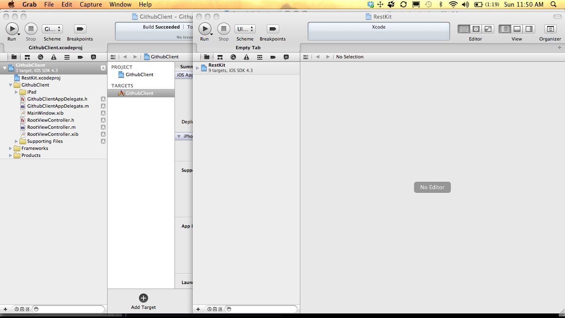Show the issue navigator in GithubClient
The width and height of the screenshot is (565, 318).
[x=54, y=57]
